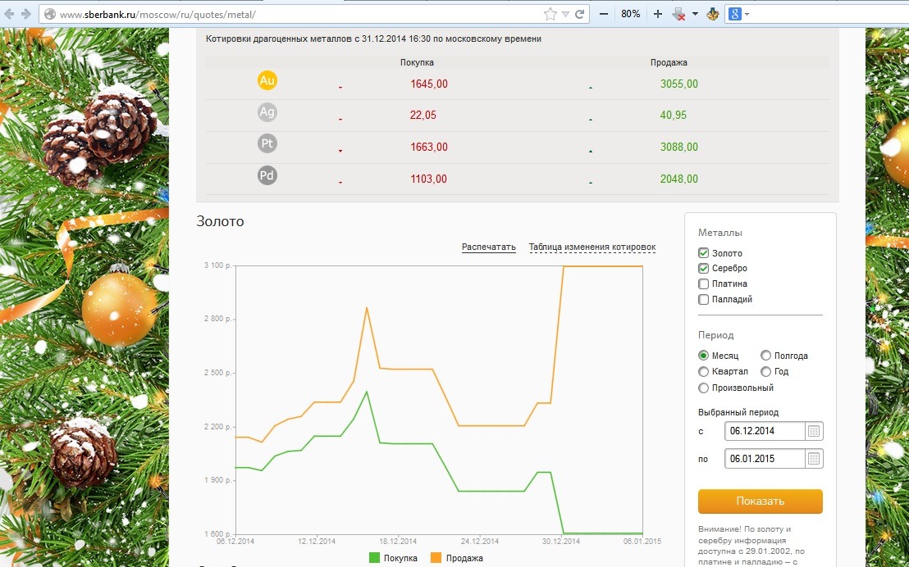Zoom out with the minus button
Image resolution: width=909 pixels, height=567 pixels.
click(x=604, y=15)
